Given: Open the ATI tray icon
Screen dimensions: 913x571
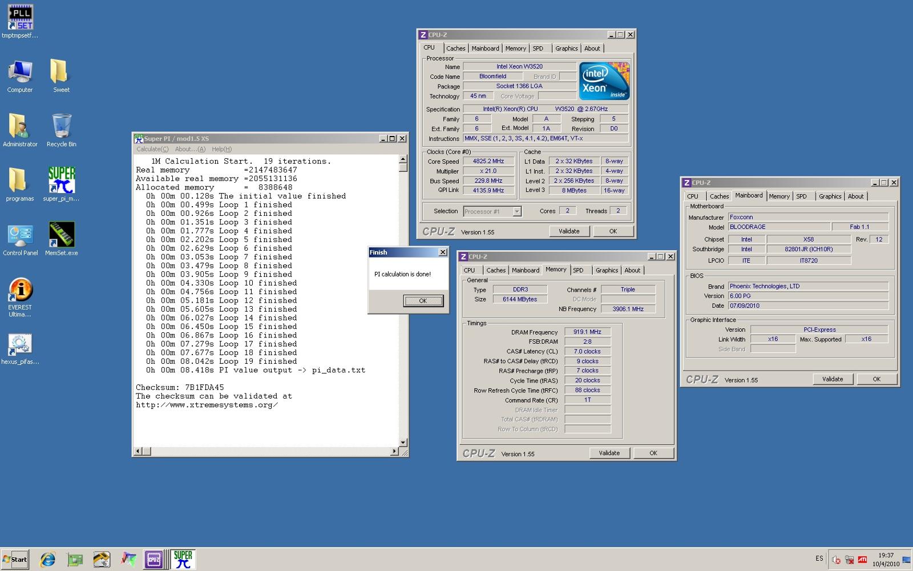Looking at the screenshot, I should point(863,560).
